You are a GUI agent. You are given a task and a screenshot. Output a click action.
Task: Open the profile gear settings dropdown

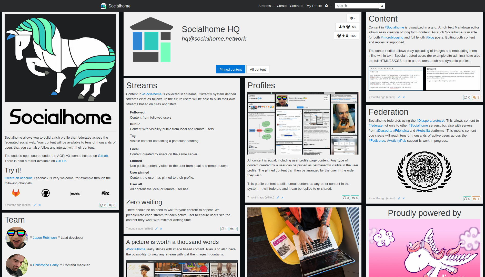[x=353, y=18]
